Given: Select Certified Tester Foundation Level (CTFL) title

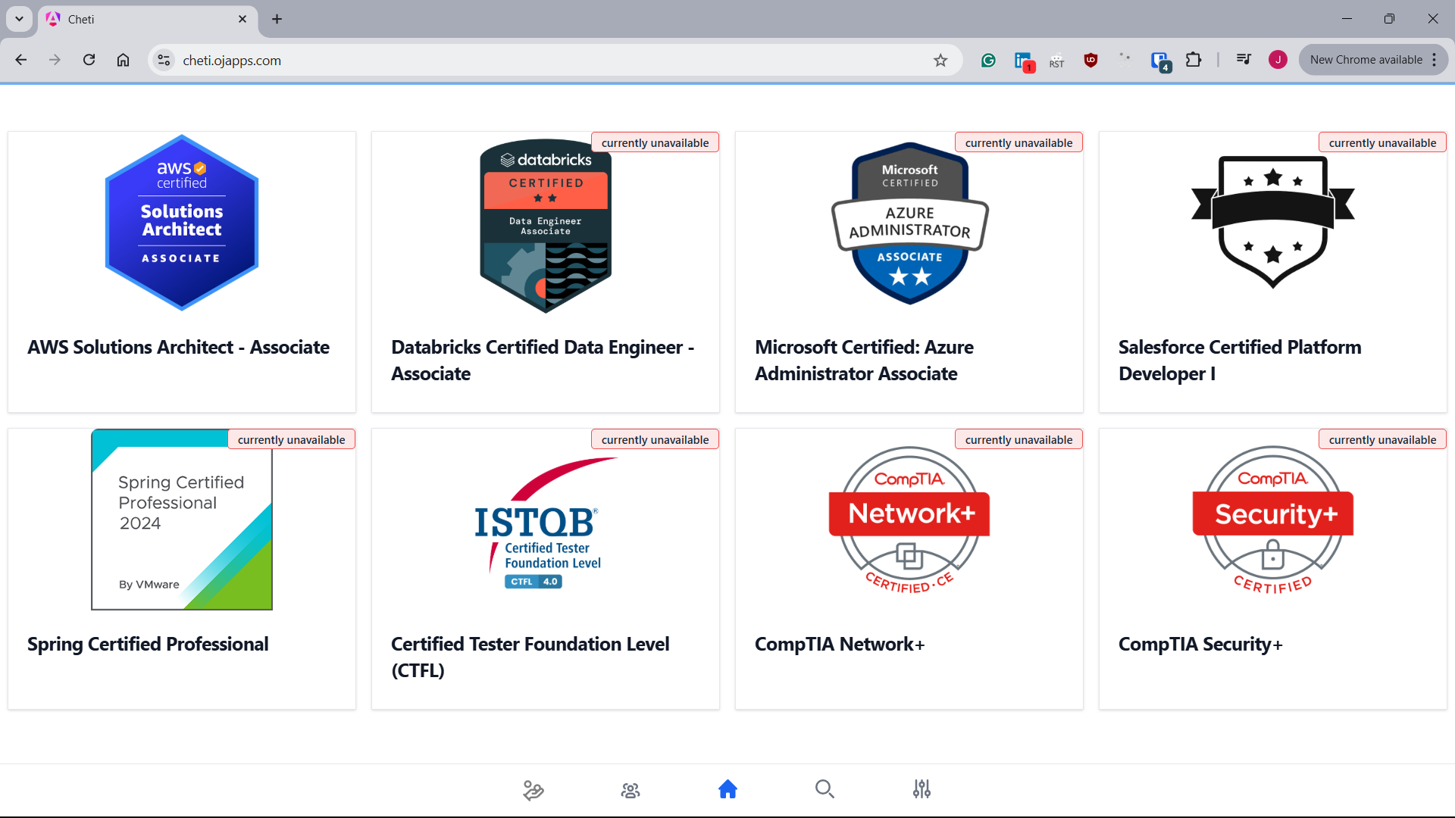Looking at the screenshot, I should (x=530, y=657).
